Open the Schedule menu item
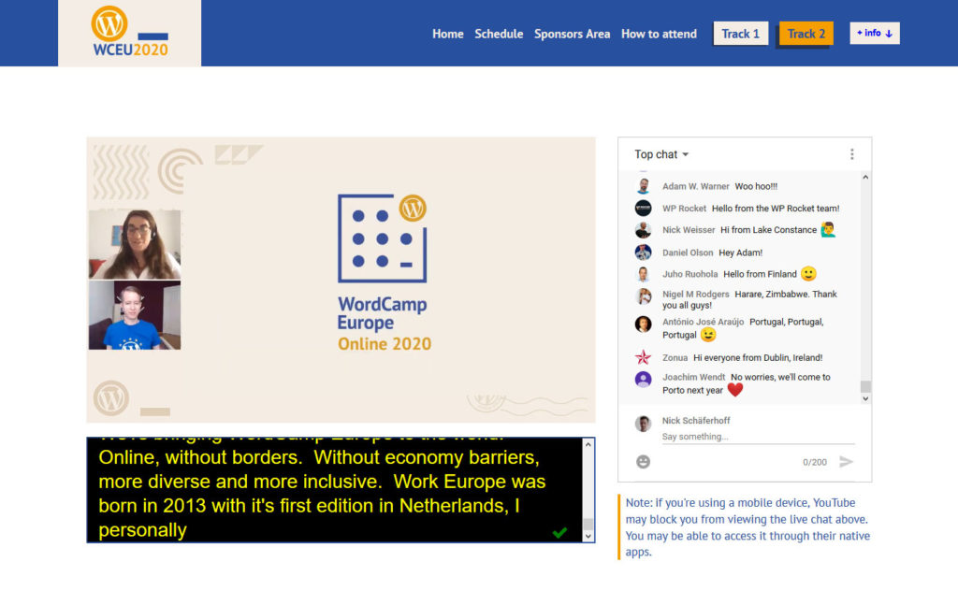 coord(499,35)
